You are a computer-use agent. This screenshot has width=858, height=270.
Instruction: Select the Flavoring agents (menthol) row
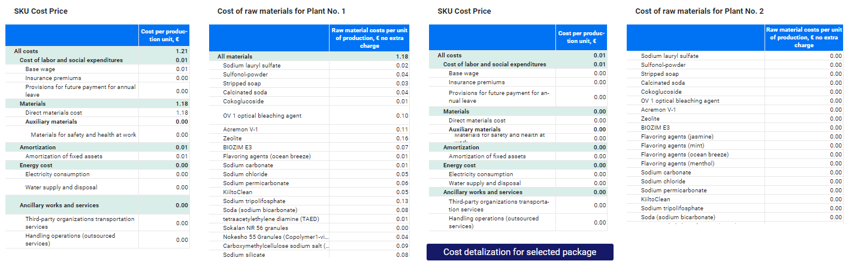click(735, 163)
